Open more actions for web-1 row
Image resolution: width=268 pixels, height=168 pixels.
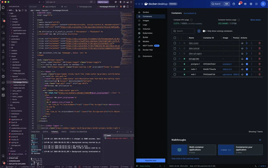[251, 74]
